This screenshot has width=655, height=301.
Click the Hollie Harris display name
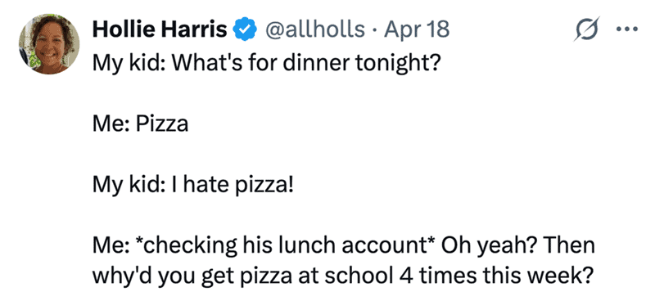tap(160, 29)
